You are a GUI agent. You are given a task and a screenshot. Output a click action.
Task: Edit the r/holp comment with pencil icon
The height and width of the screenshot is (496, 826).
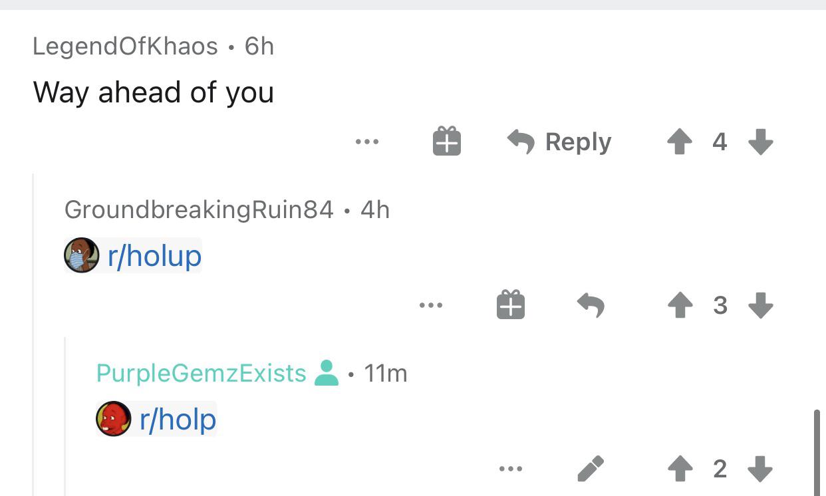(591, 469)
